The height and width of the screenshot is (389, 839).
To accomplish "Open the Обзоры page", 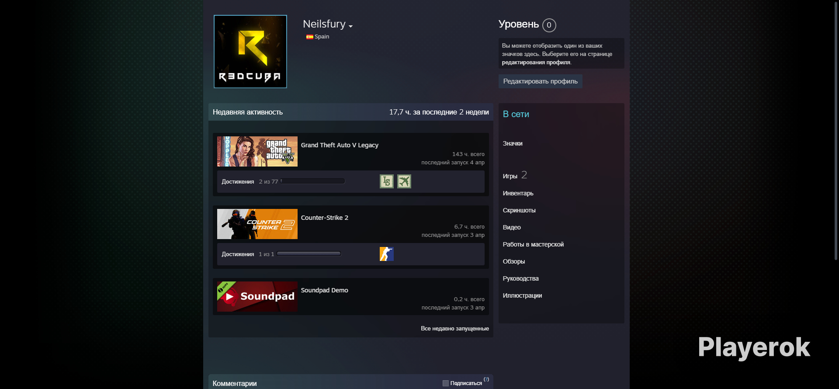I will tap(514, 261).
